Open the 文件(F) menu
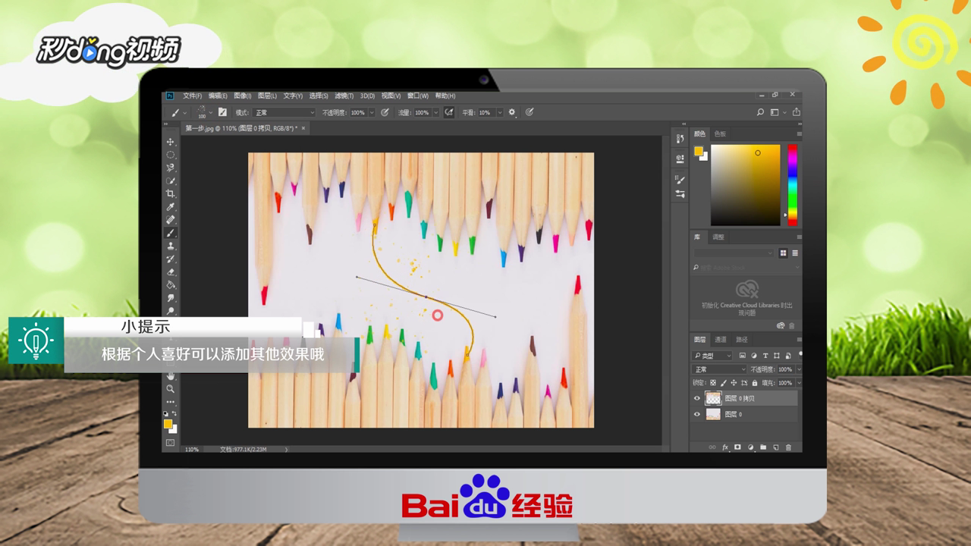The width and height of the screenshot is (971, 546). [192, 96]
